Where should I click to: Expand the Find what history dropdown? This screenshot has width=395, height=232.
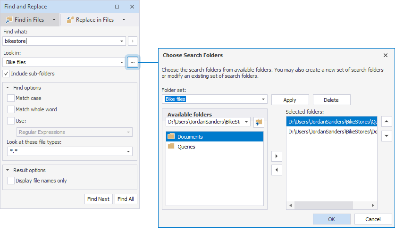pos(122,41)
